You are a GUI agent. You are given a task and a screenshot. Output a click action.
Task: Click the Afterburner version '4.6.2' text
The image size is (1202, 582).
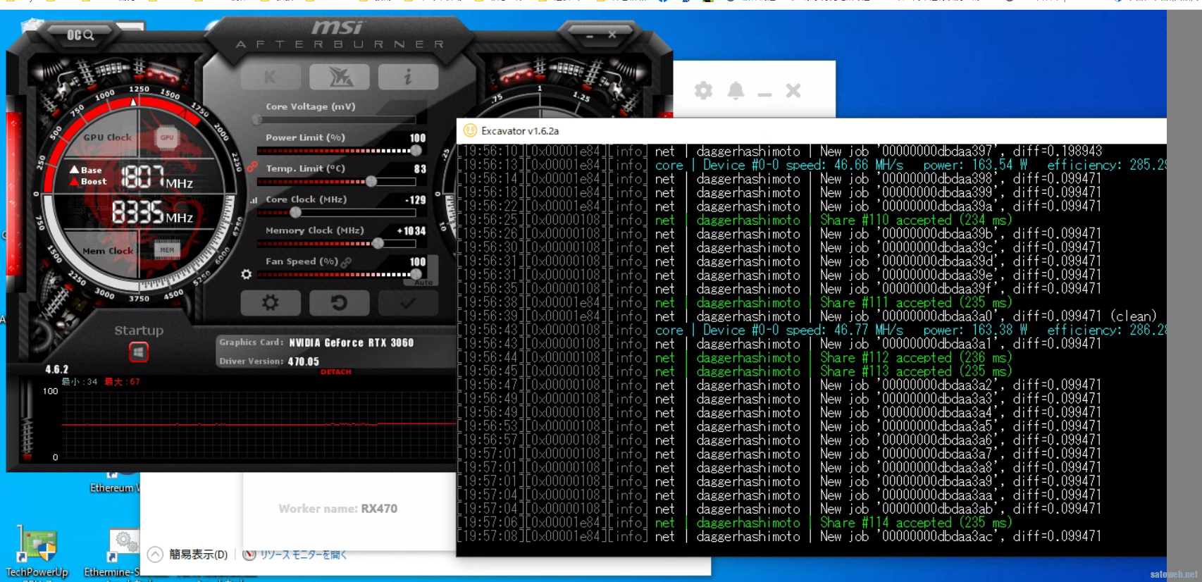pos(57,369)
